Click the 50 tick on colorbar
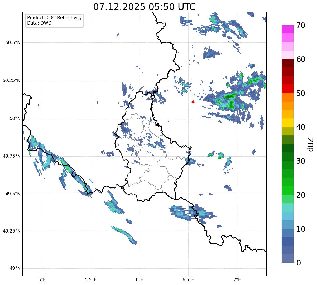The image size is (317, 285). [x=301, y=93]
